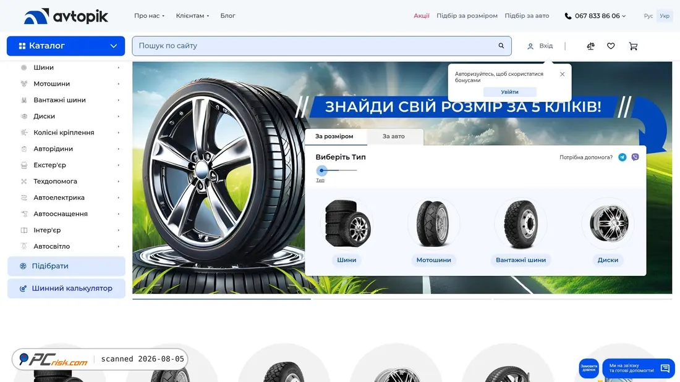The image size is (680, 382).
Task: Open the Автоелектрика category row
Action: click(x=70, y=197)
